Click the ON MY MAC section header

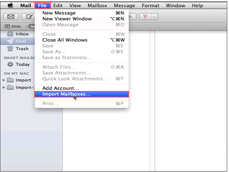(16, 74)
